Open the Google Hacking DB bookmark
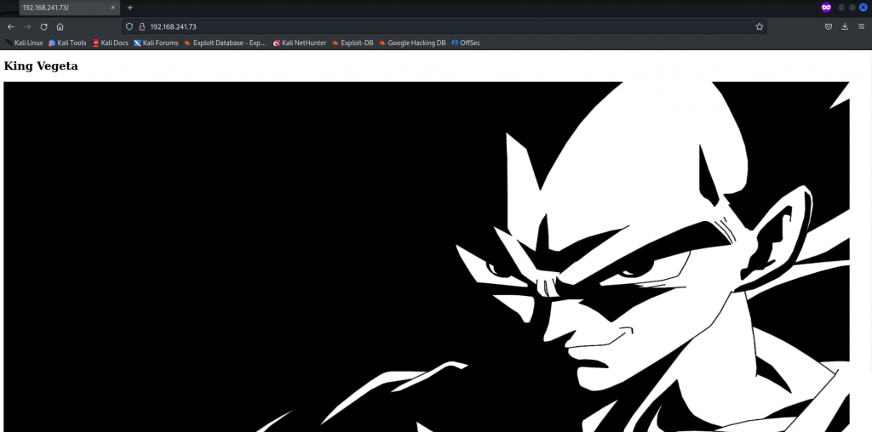Image resolution: width=872 pixels, height=432 pixels. click(x=413, y=43)
